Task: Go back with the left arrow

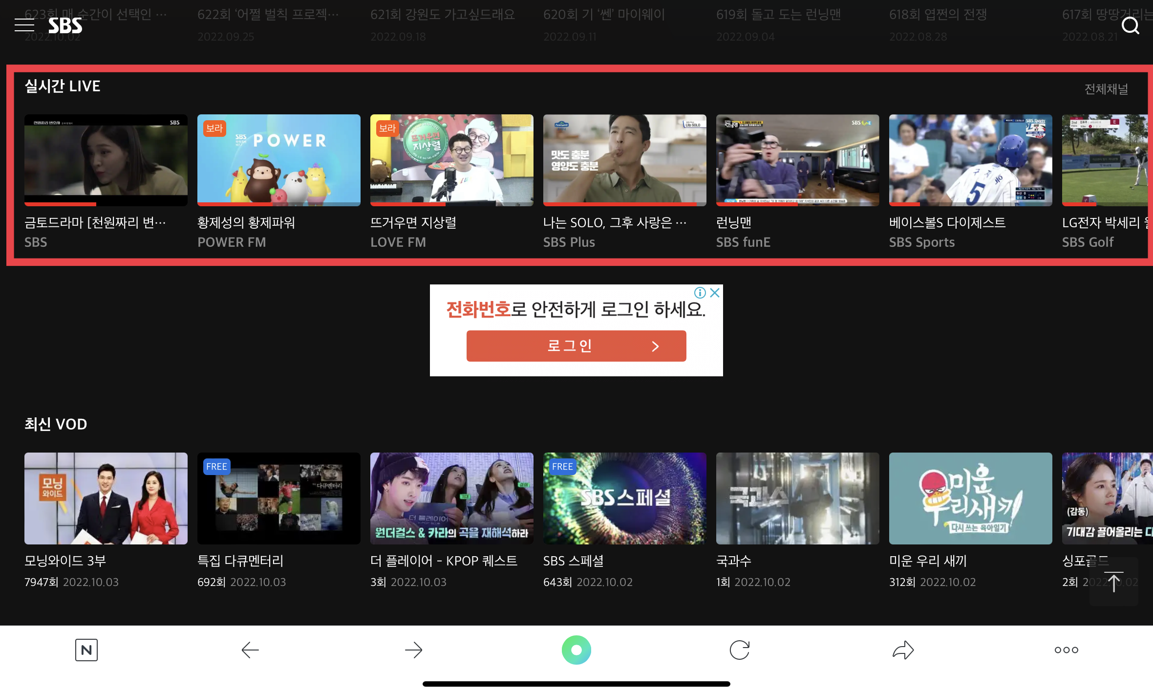Action: 250,650
